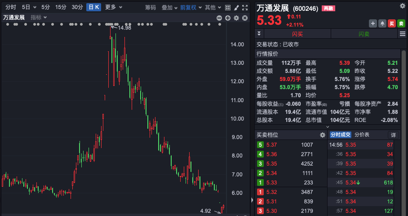Collapse side panel with arrow handle
408x216 pixels.
point(252,200)
